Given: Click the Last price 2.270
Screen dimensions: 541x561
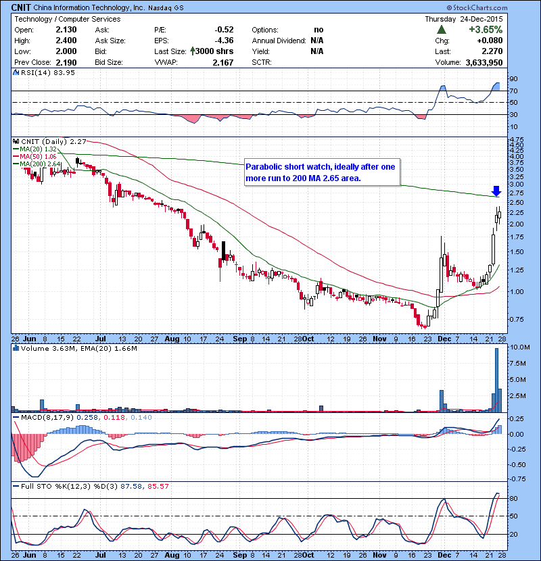Looking at the screenshot, I should tap(492, 51).
